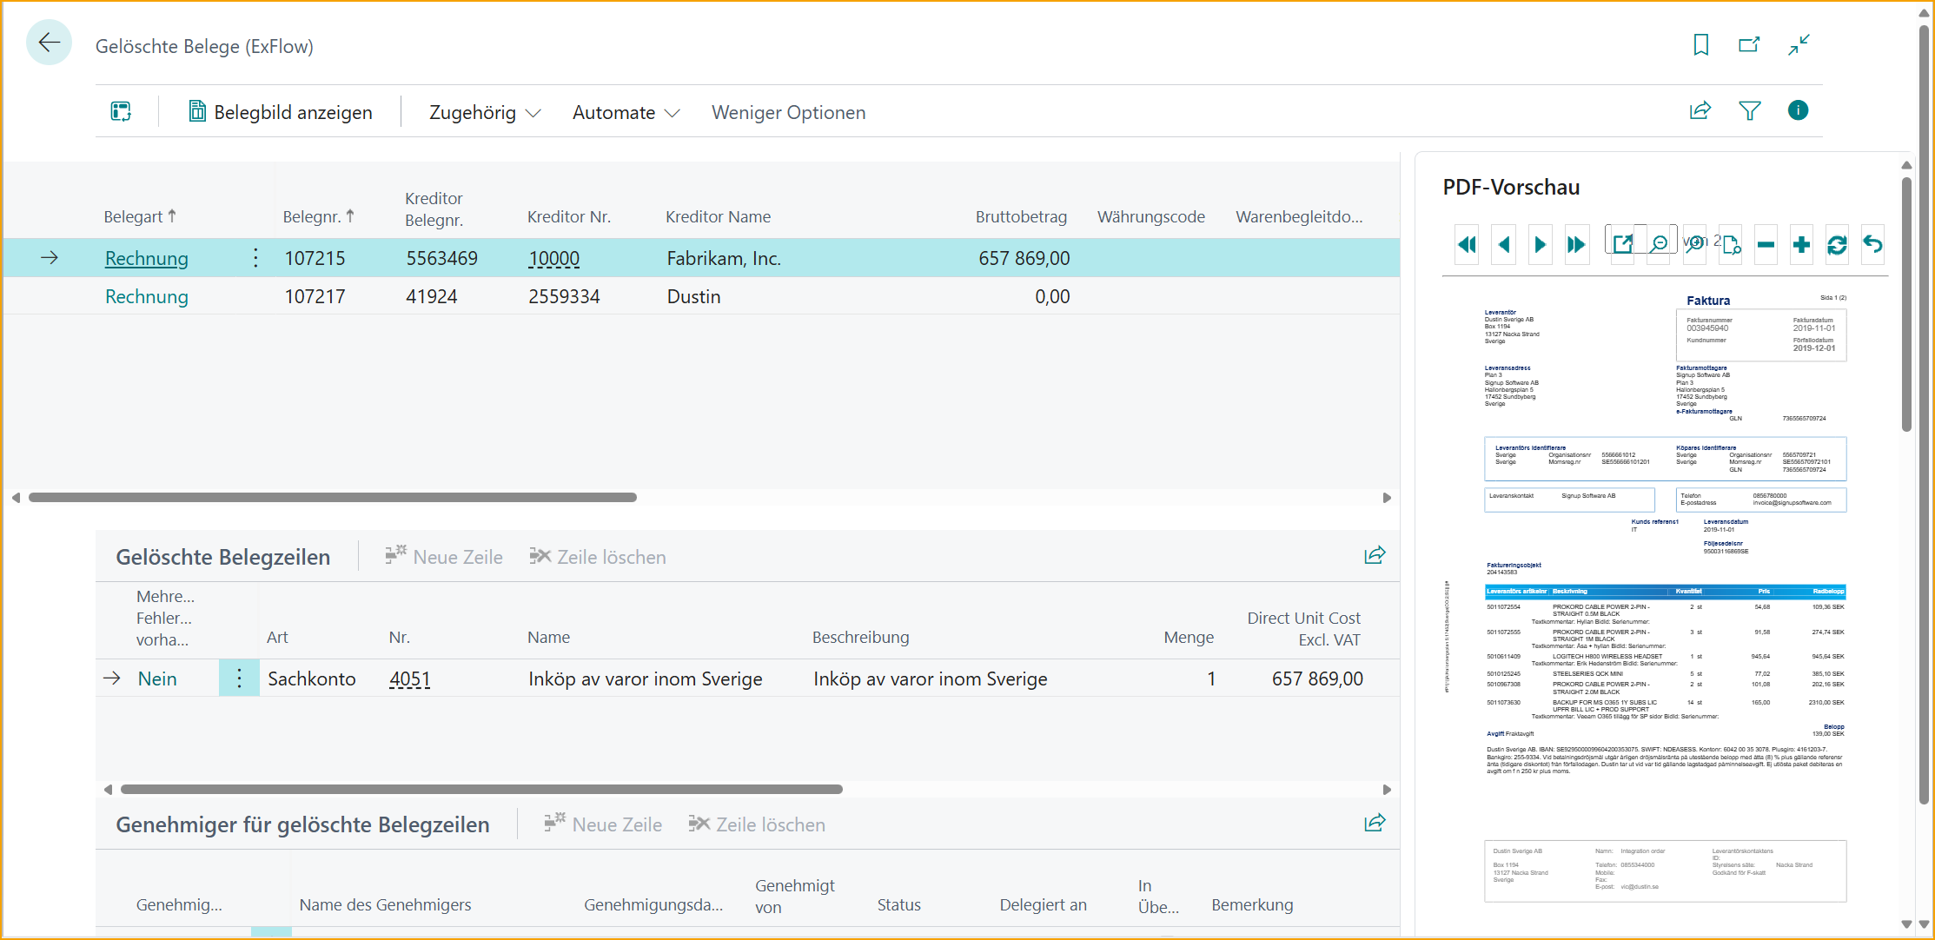This screenshot has width=1935, height=940.
Task: Click the plus icon in PDF toolbar
Action: [1801, 245]
